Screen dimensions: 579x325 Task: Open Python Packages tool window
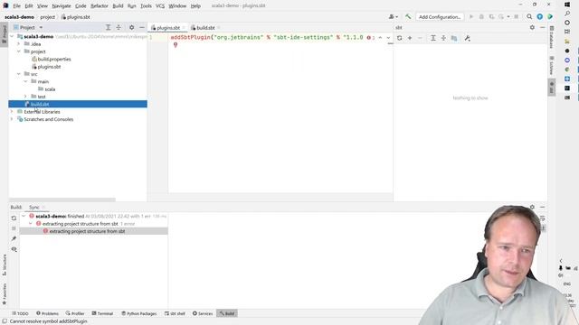pos(138,313)
